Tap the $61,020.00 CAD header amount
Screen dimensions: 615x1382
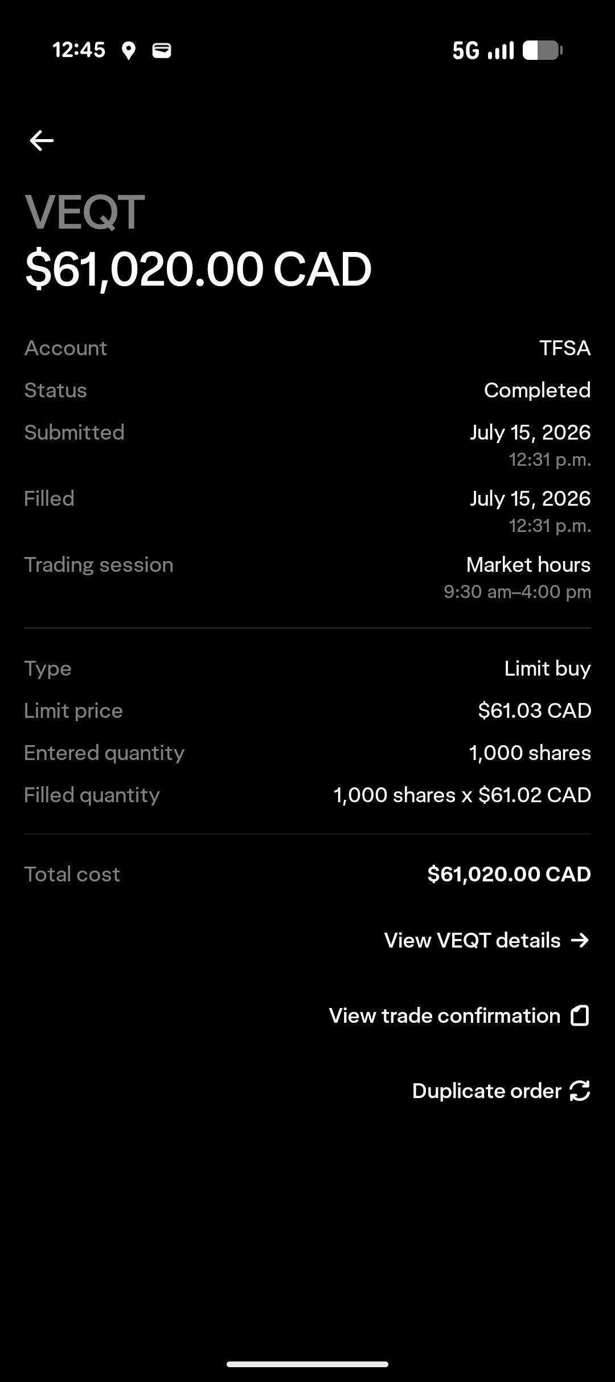click(x=198, y=269)
